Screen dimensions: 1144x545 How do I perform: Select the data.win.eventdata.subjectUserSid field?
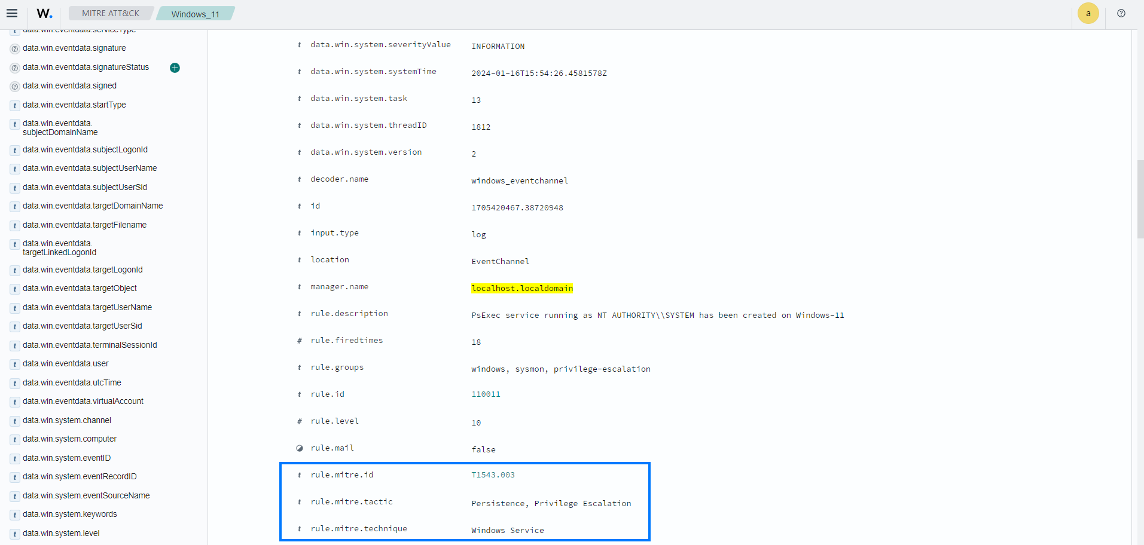[85, 187]
